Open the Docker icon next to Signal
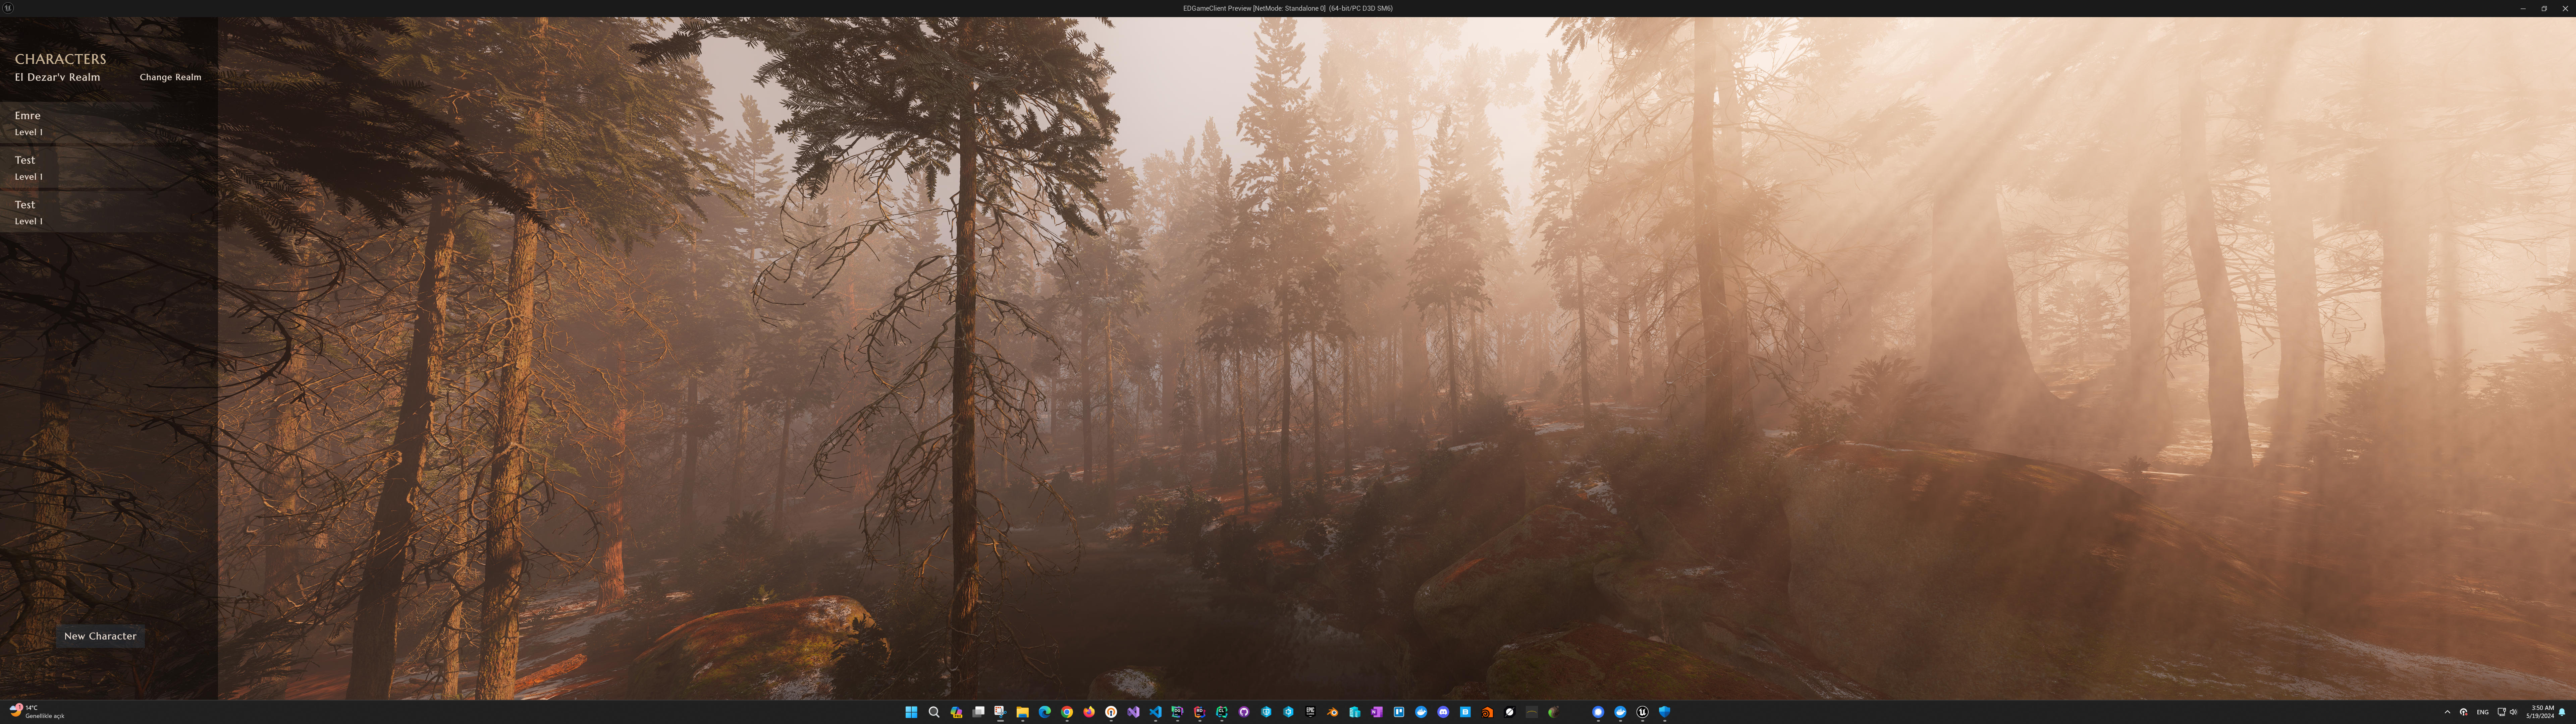This screenshot has width=2576, height=724. [x=1620, y=712]
